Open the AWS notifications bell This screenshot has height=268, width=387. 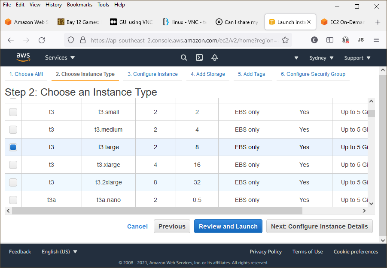tap(215, 57)
